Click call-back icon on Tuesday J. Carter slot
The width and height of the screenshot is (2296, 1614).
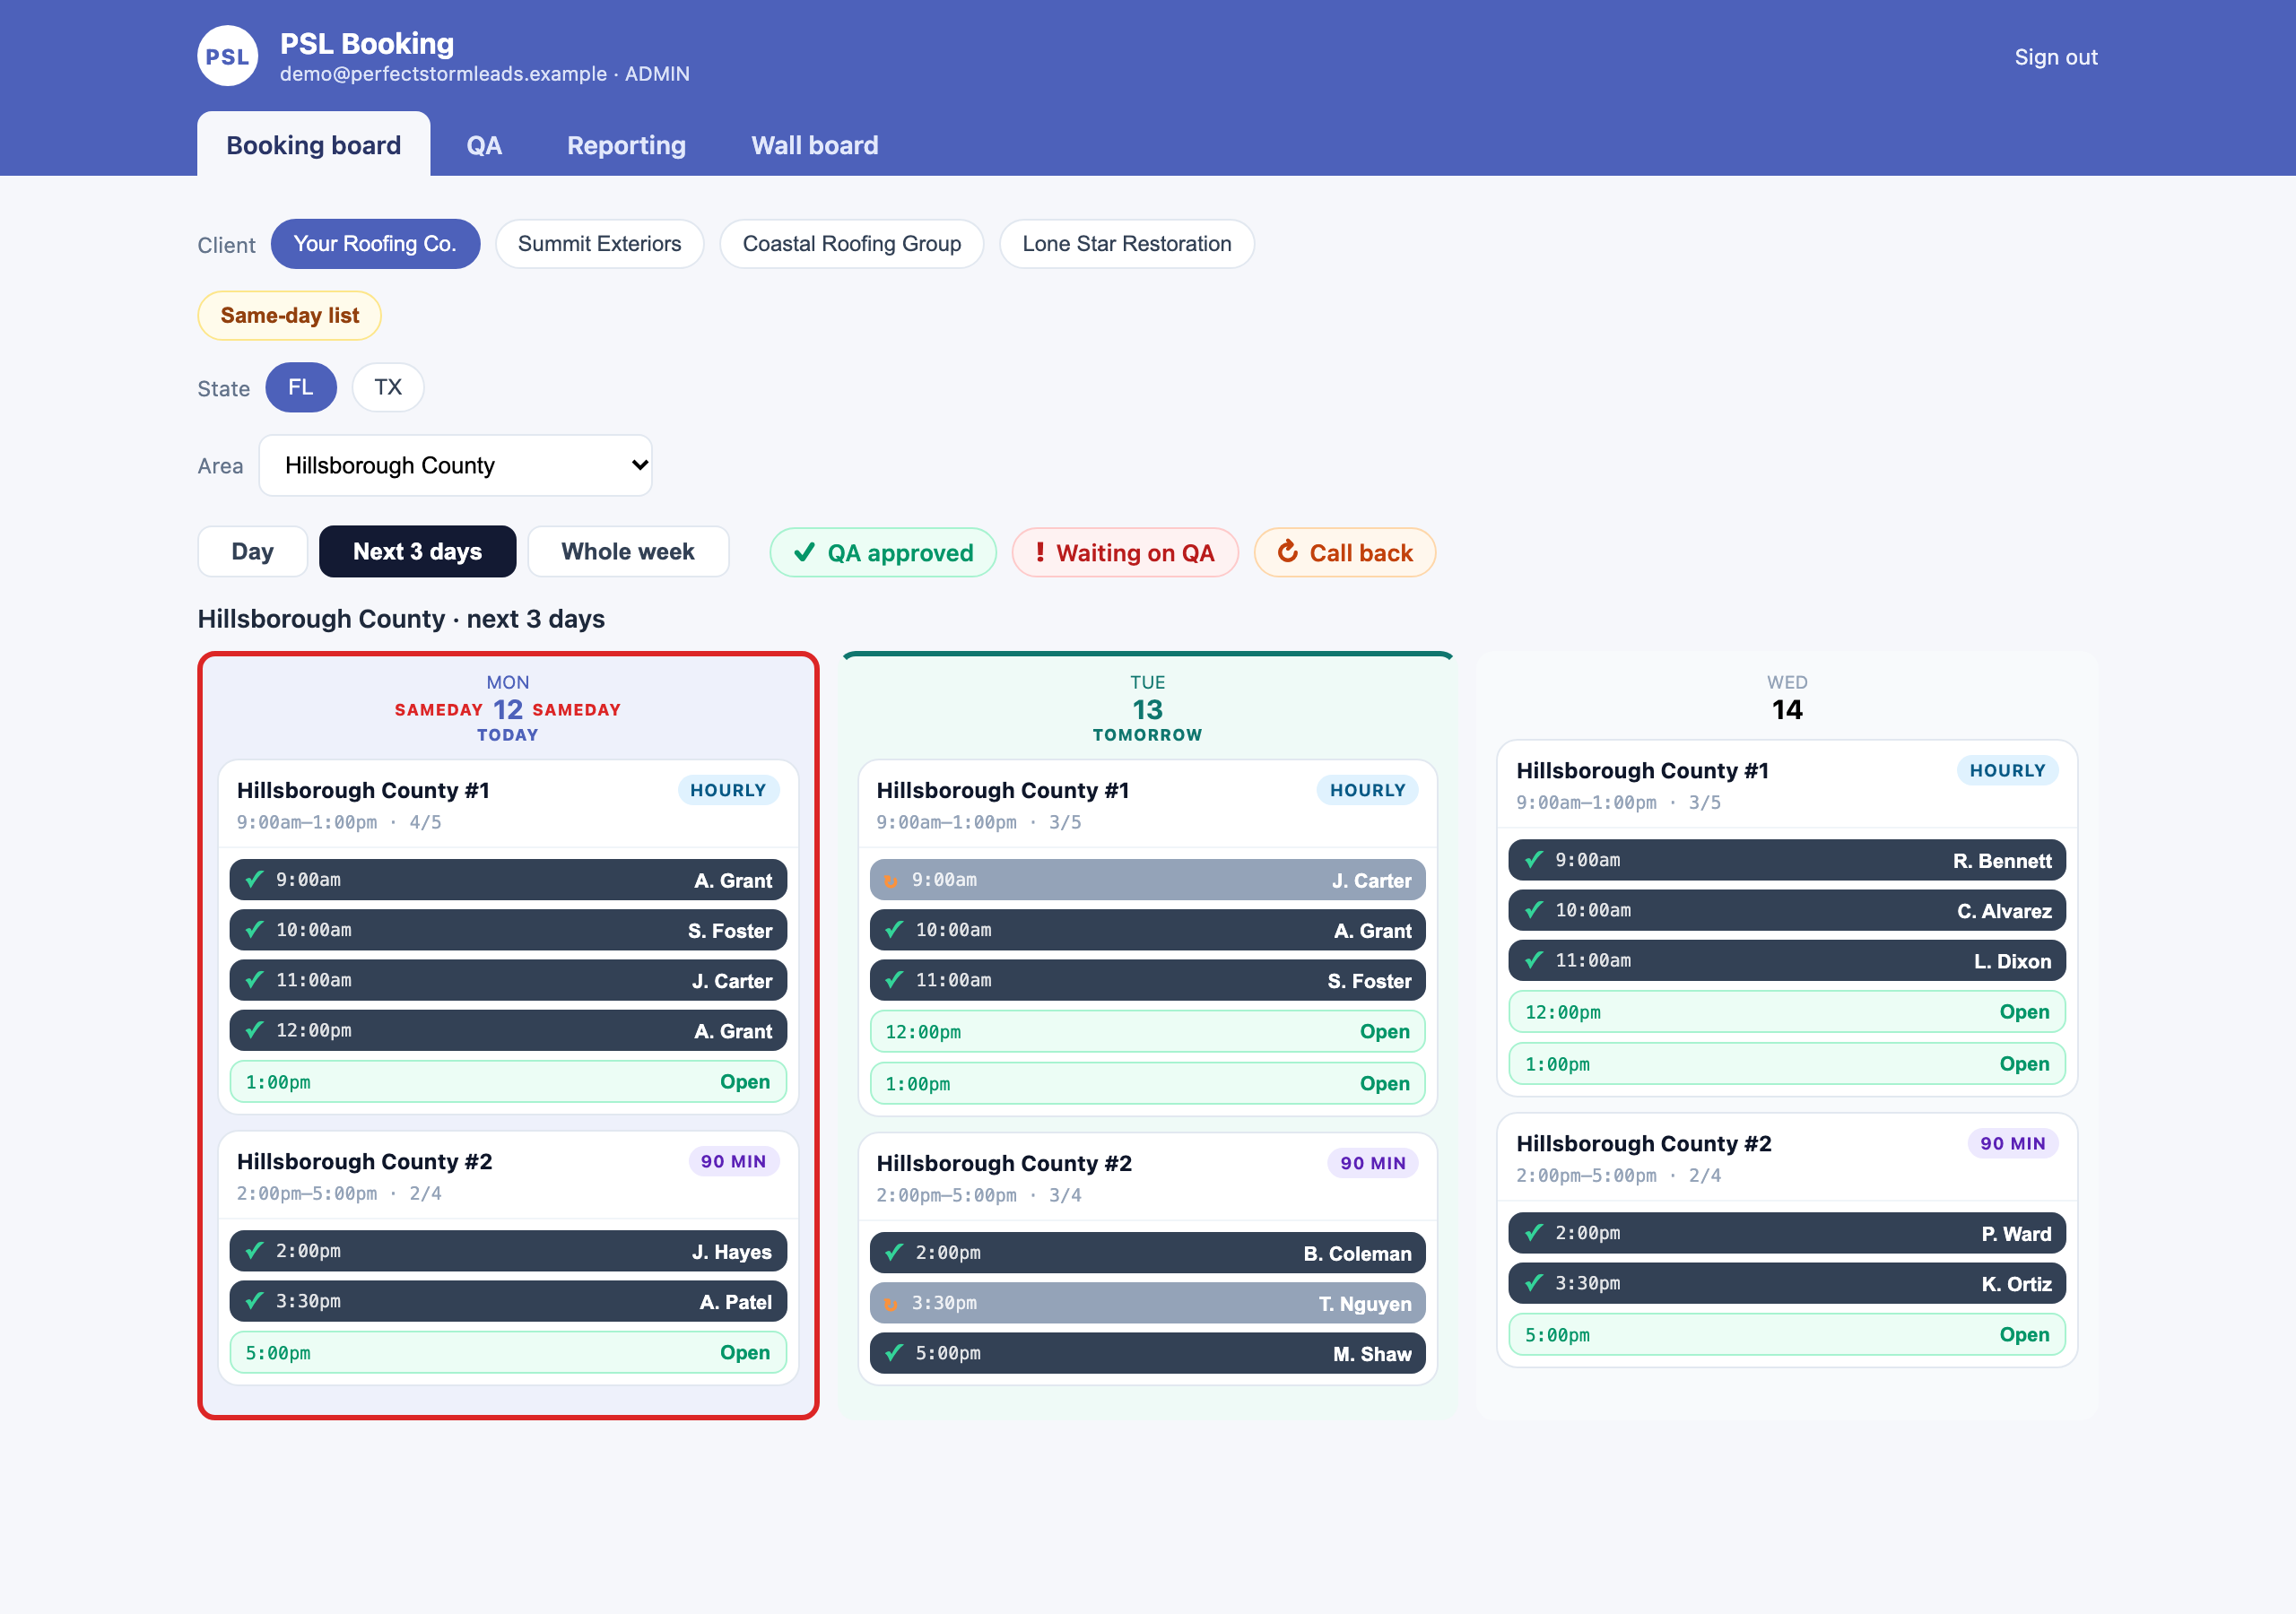[x=891, y=881]
